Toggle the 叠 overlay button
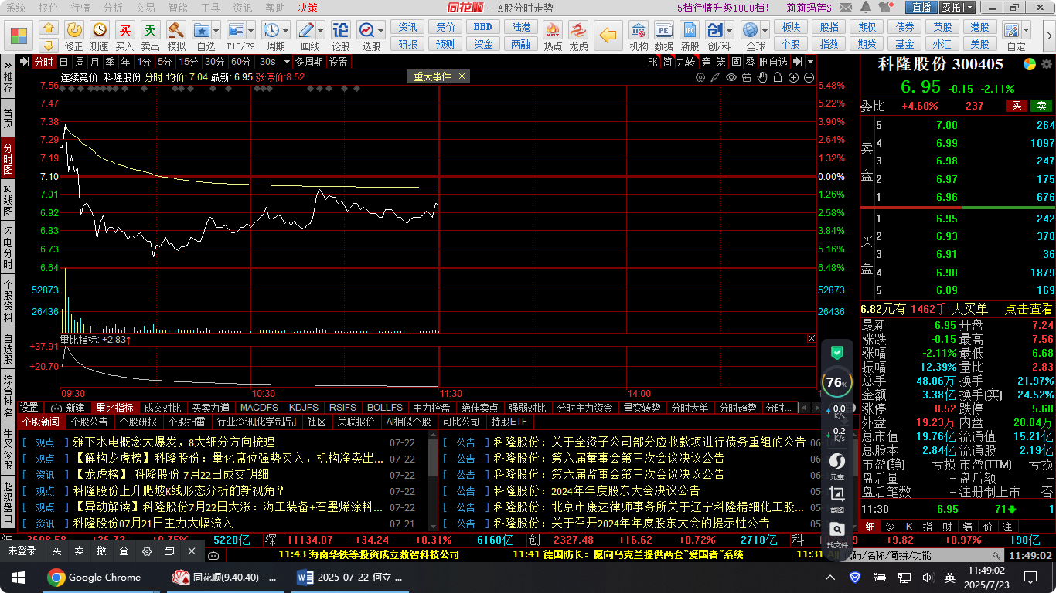 click(x=749, y=62)
